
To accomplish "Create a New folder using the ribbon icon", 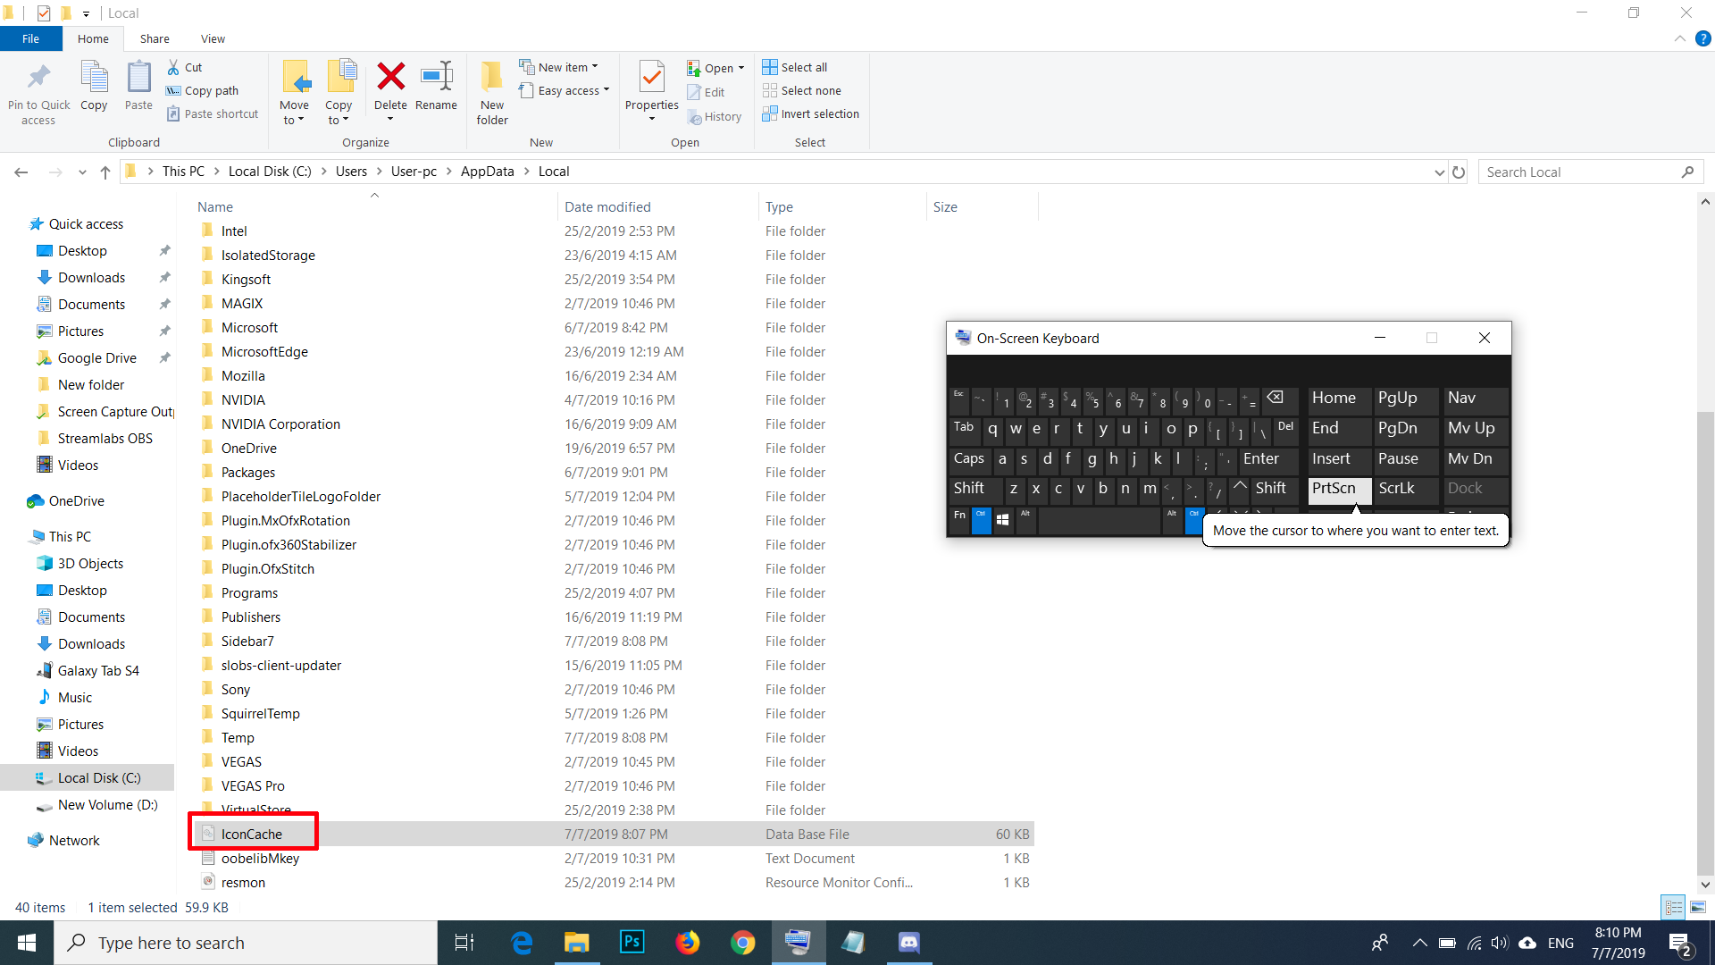I will (x=491, y=89).
